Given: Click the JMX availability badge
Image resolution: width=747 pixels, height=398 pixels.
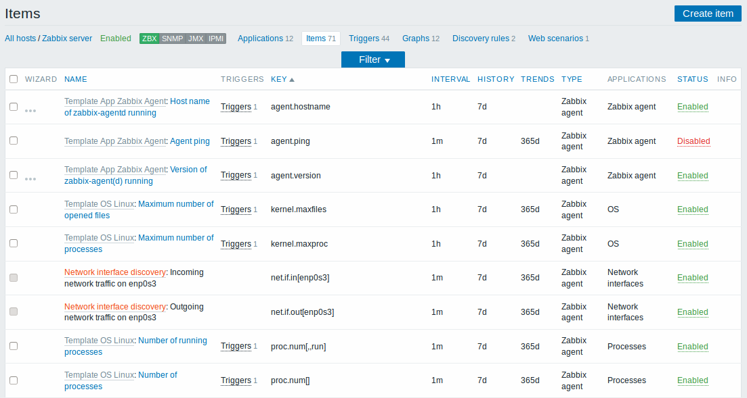Looking at the screenshot, I should click(195, 39).
